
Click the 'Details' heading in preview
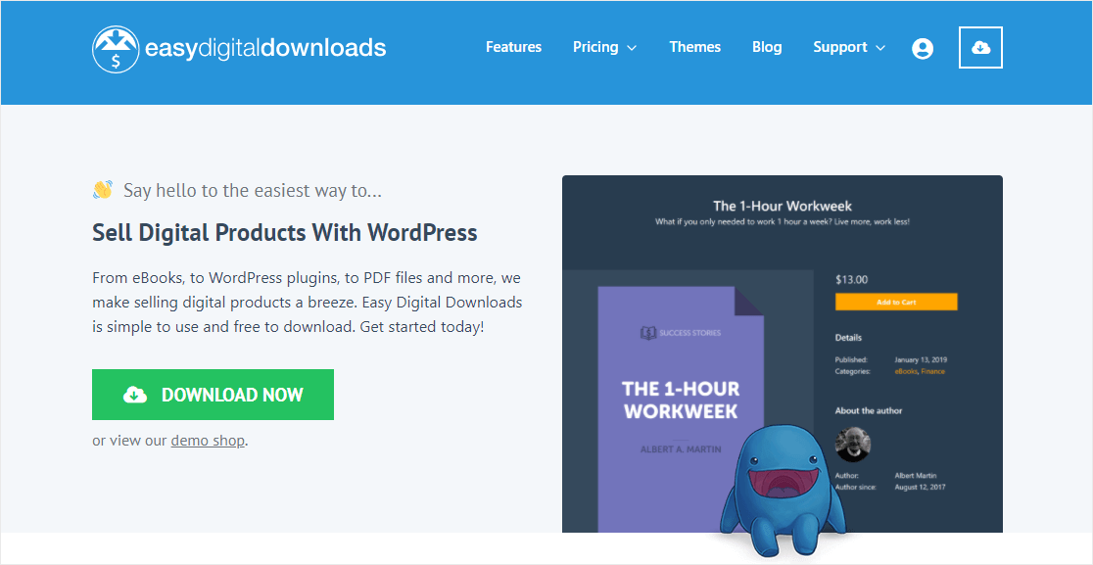click(848, 337)
